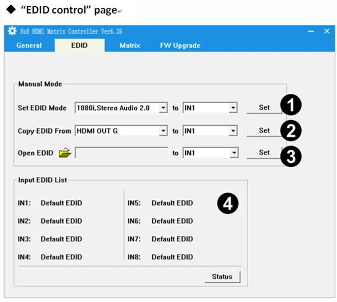
Task: Click the IN1: Default EDID entry
Action: click(x=50, y=203)
